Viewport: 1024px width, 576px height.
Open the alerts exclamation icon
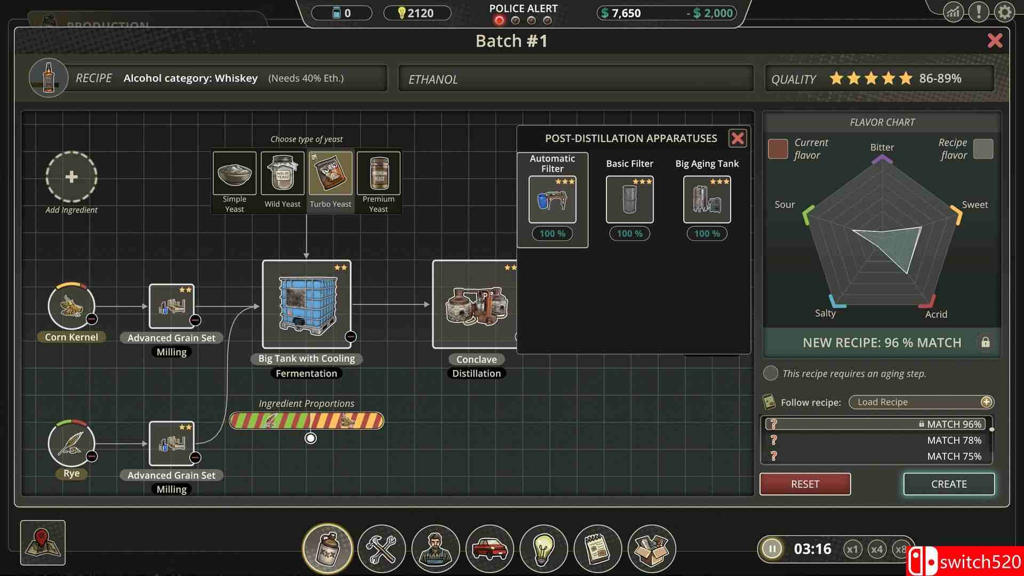[x=979, y=12]
